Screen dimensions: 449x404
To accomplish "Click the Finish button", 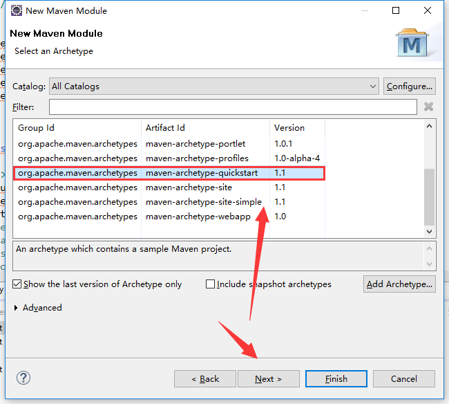I will click(x=336, y=379).
